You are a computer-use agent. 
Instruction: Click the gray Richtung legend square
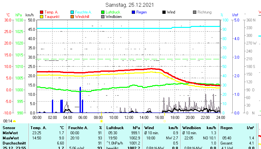click(x=195, y=12)
